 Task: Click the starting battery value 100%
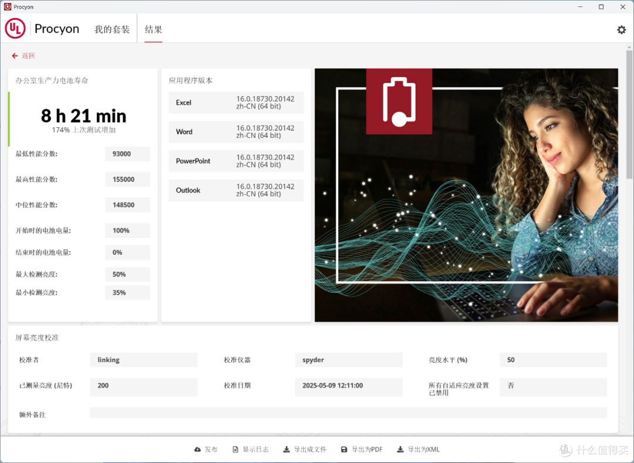click(128, 231)
